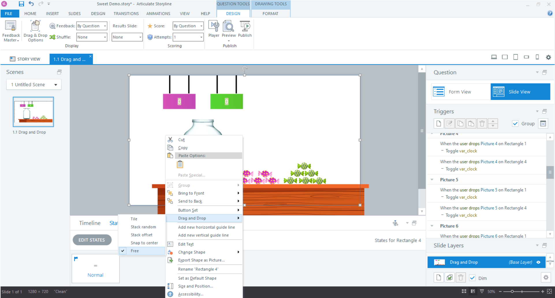Click the Picture 4 link in first trigger
Viewport: 555px width, 298px height.
click(x=489, y=144)
